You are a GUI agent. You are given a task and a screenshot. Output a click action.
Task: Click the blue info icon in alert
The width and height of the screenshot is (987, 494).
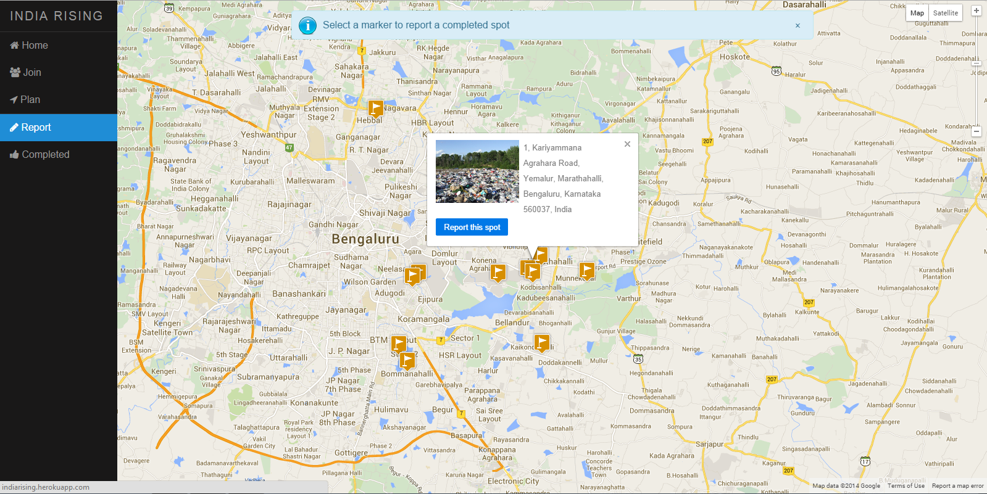307,25
